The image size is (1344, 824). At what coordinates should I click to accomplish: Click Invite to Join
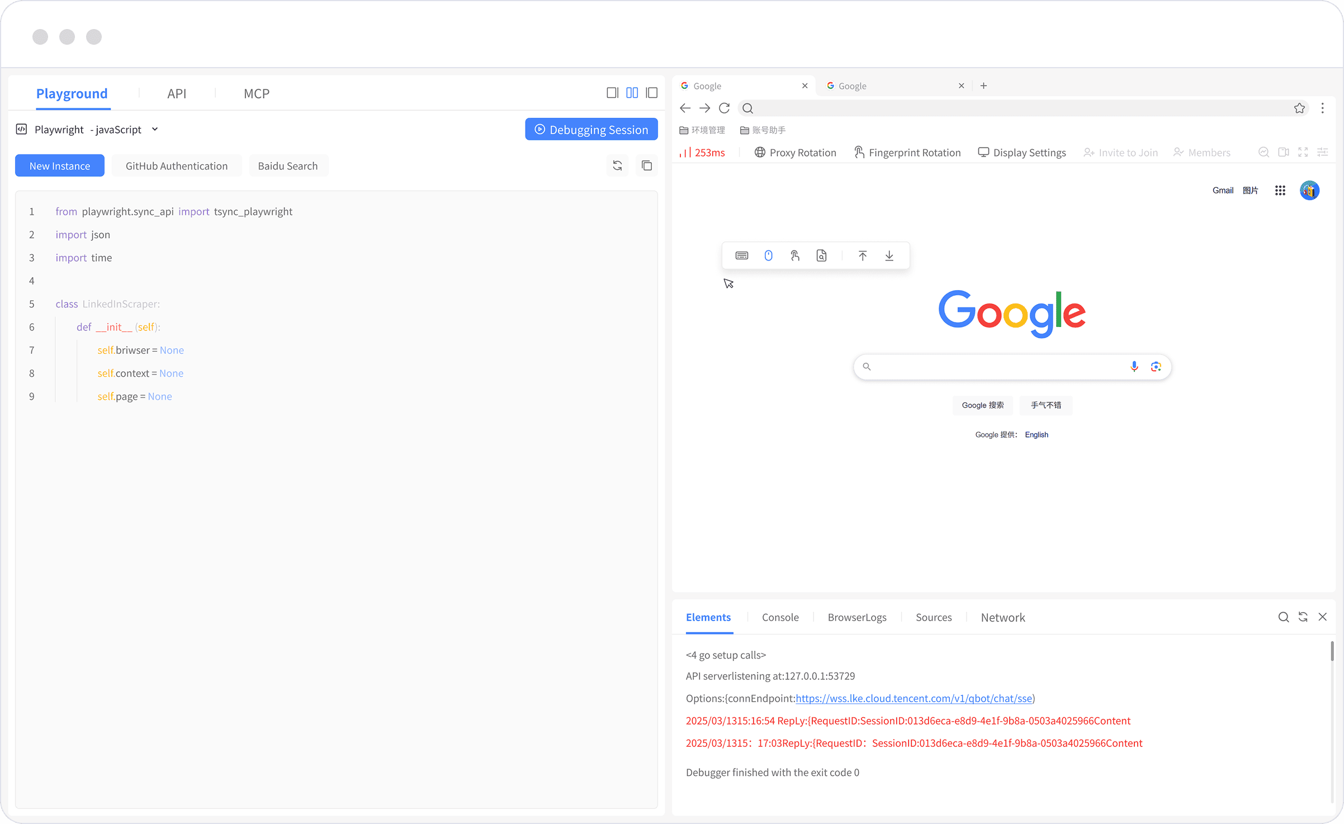click(x=1120, y=153)
